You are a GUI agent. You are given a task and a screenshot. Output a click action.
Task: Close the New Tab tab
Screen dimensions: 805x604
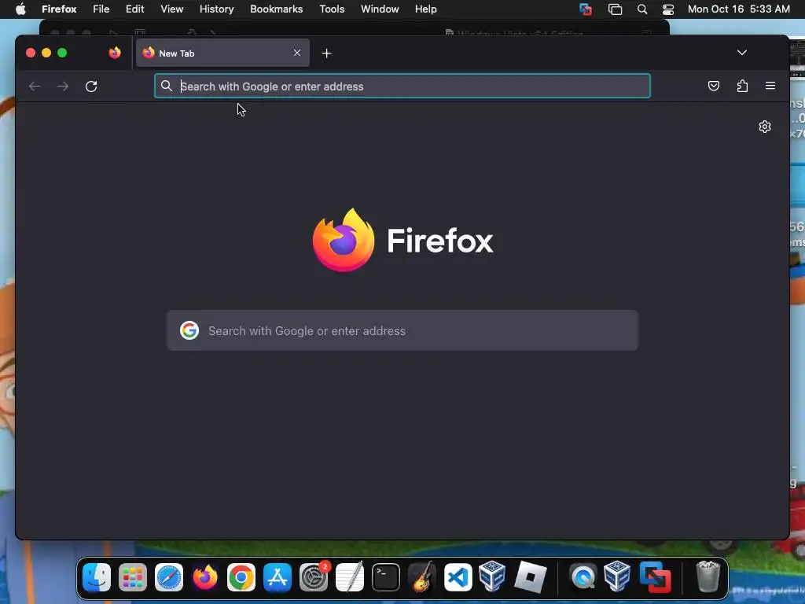296,53
